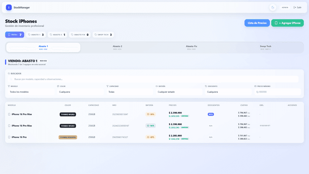Click the Capacidad filter funnel icon
Image resolution: width=309 pixels, height=174 pixels.
point(107,86)
